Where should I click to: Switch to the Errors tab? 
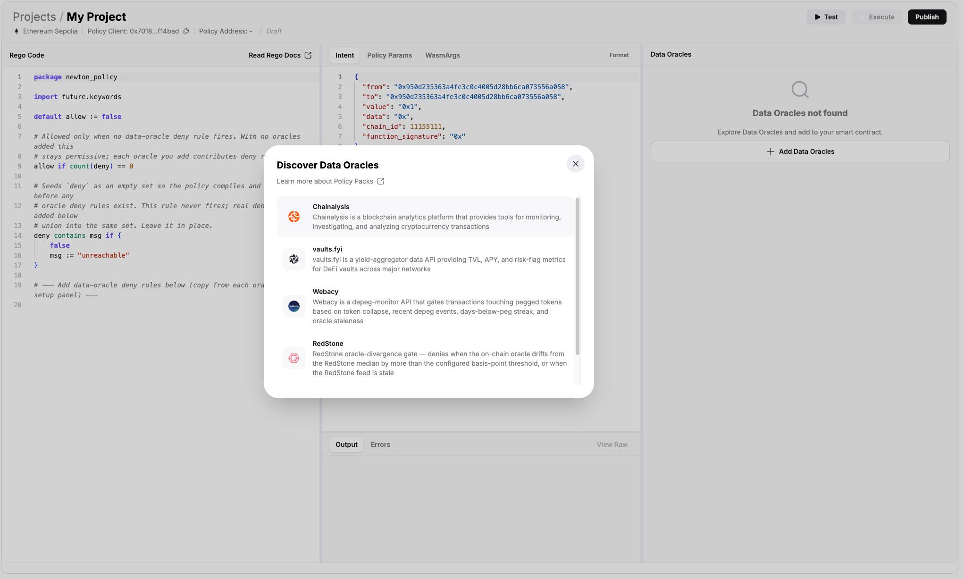(380, 445)
